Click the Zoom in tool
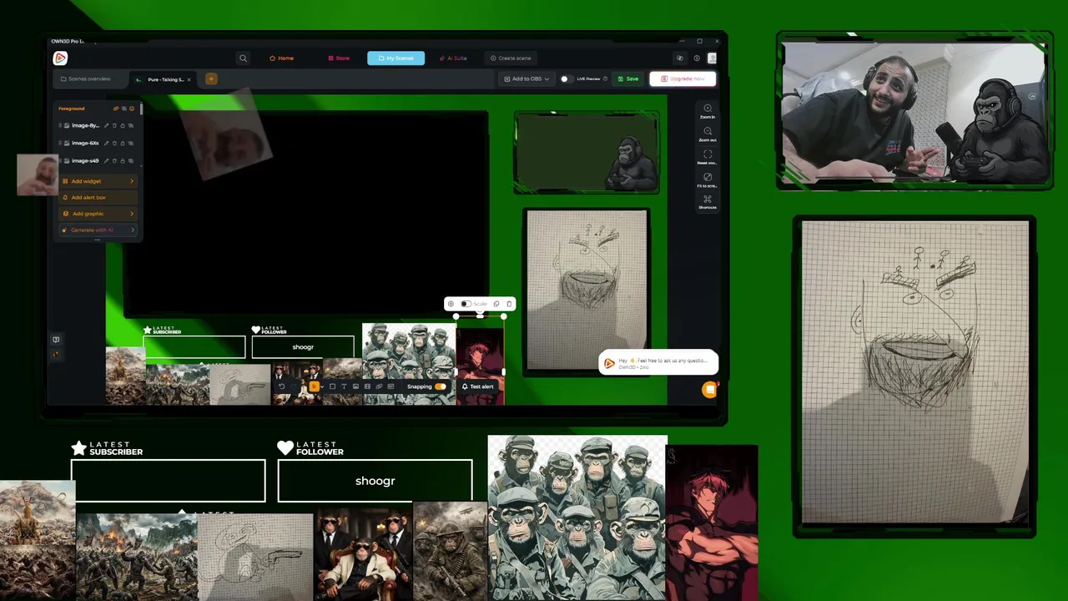Image resolution: width=1068 pixels, height=601 pixels. pyautogui.click(x=708, y=111)
